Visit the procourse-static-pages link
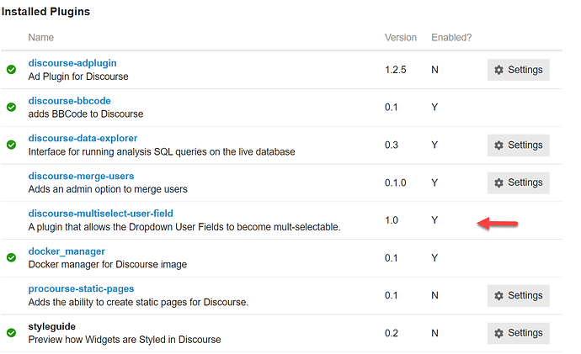The width and height of the screenshot is (581, 354). pyautogui.click(x=81, y=289)
